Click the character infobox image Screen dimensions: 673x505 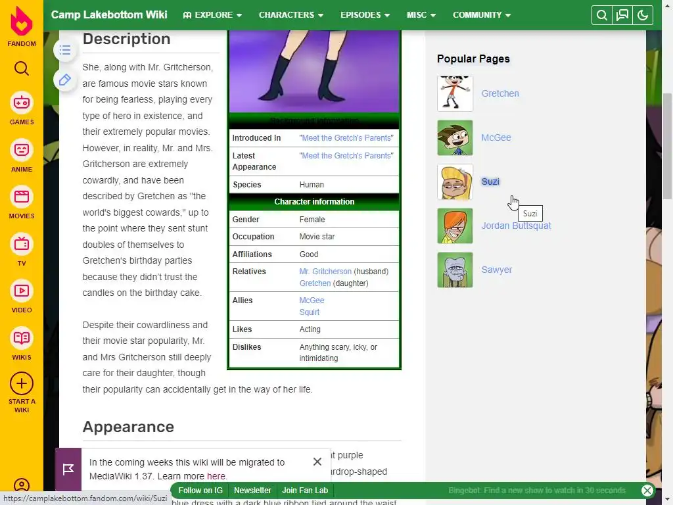click(314, 71)
